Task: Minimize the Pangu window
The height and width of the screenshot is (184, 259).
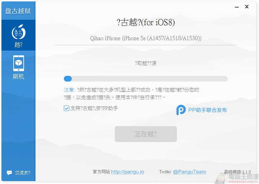Action: tap(237, 7)
